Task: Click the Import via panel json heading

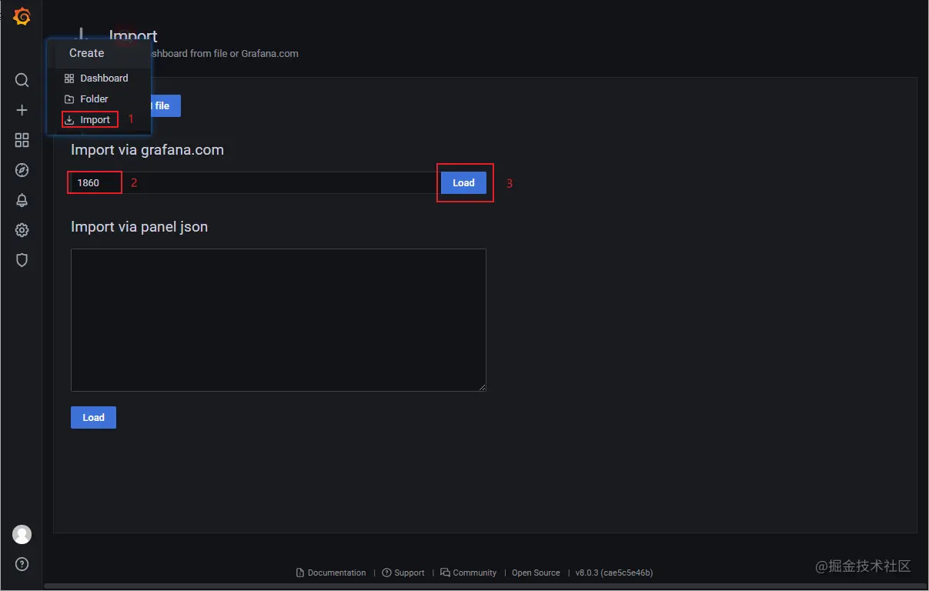Action: [139, 227]
